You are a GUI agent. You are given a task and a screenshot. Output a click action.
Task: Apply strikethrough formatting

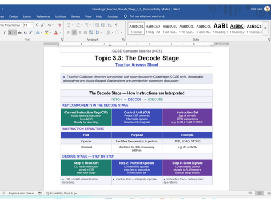pos(20,32)
